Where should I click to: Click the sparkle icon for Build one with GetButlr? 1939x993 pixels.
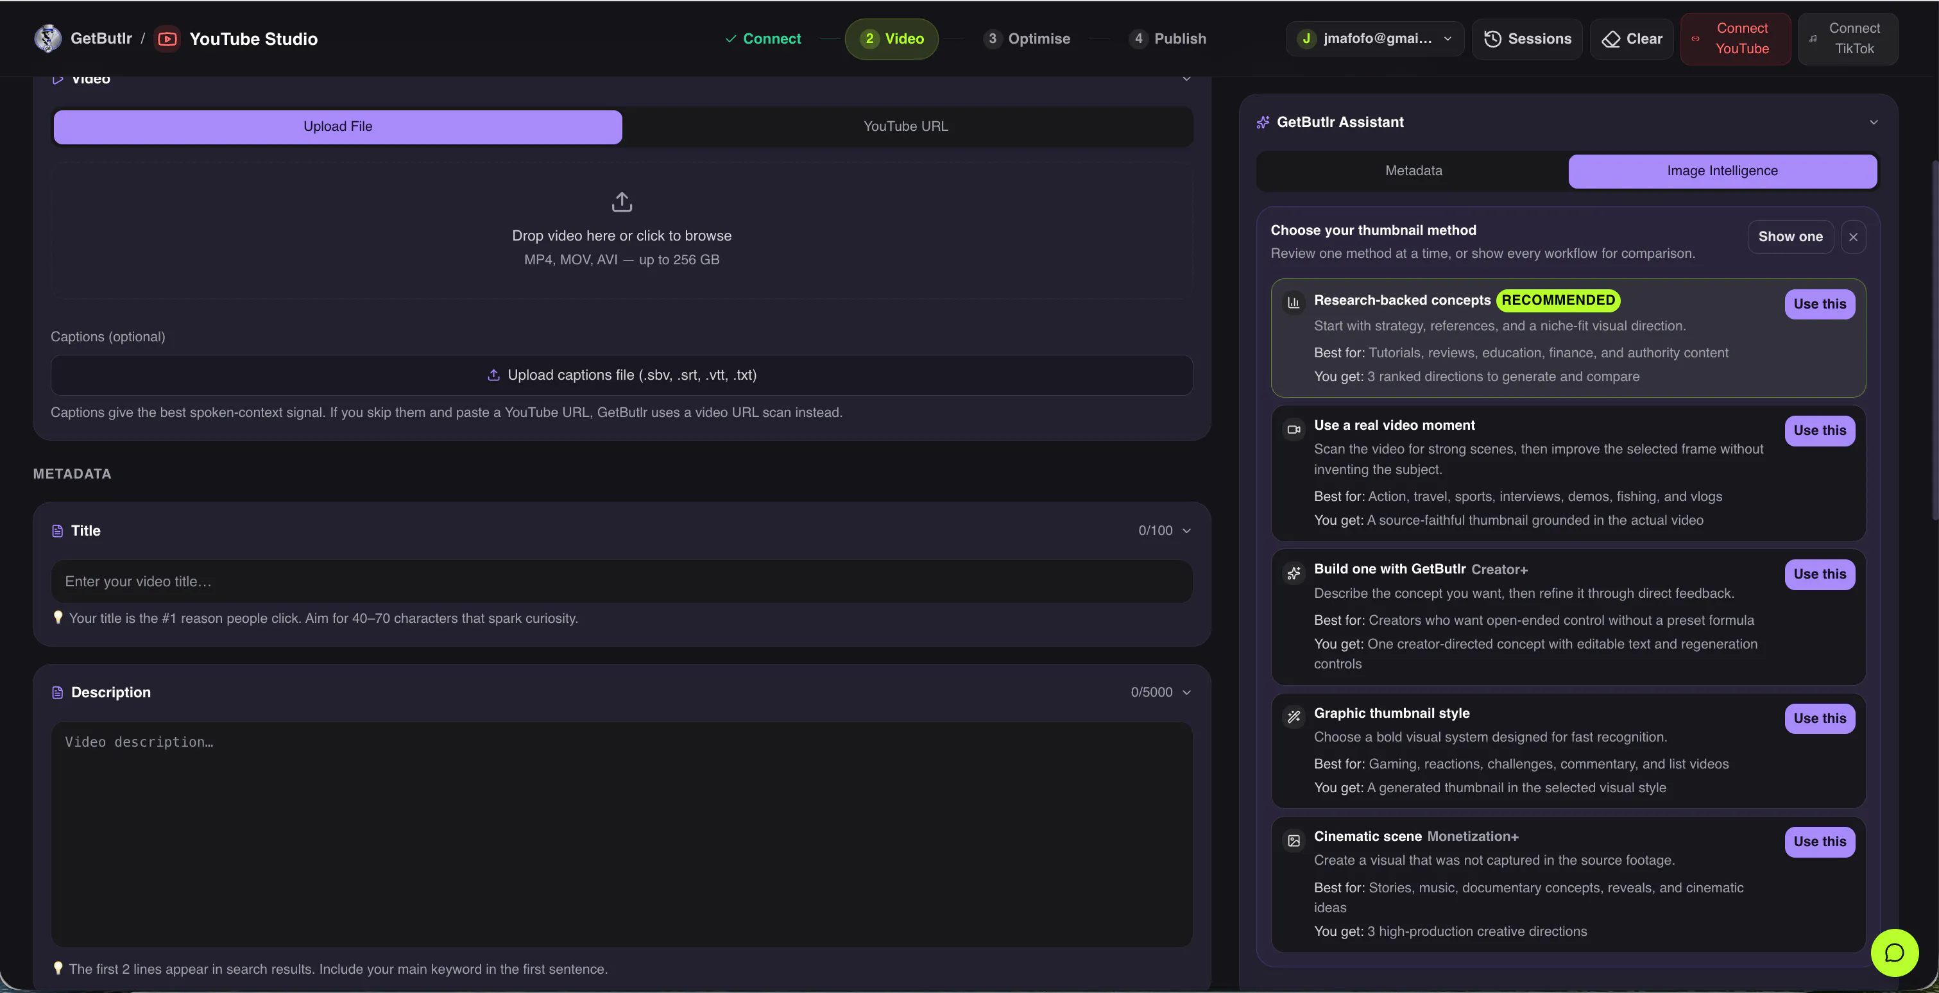pos(1293,573)
